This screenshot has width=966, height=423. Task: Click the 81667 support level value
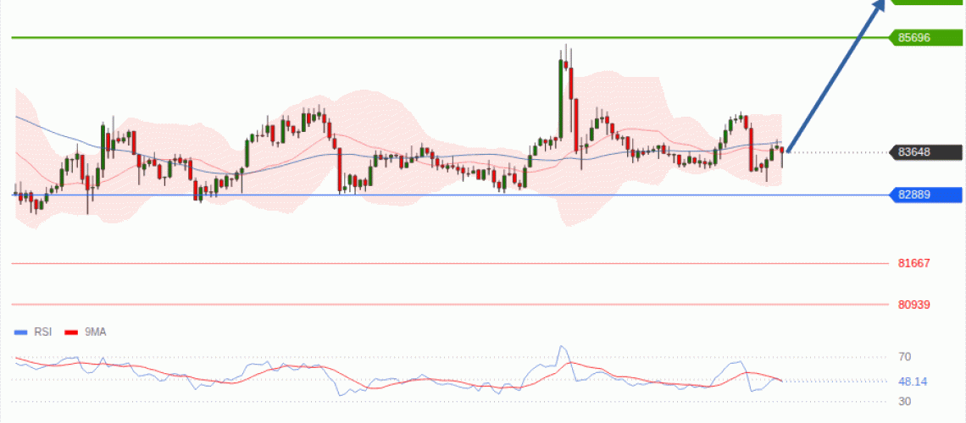[x=914, y=263]
